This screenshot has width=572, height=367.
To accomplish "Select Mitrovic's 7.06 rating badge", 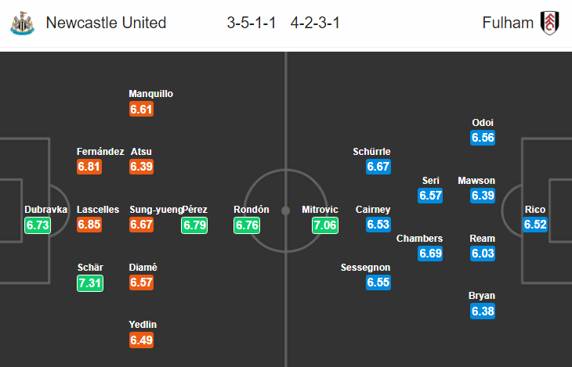I will pos(325,225).
